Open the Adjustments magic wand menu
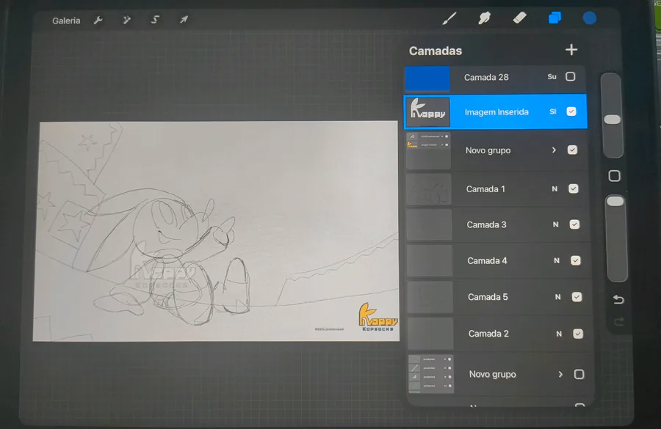Screen dimensions: 661x429 tap(126, 20)
